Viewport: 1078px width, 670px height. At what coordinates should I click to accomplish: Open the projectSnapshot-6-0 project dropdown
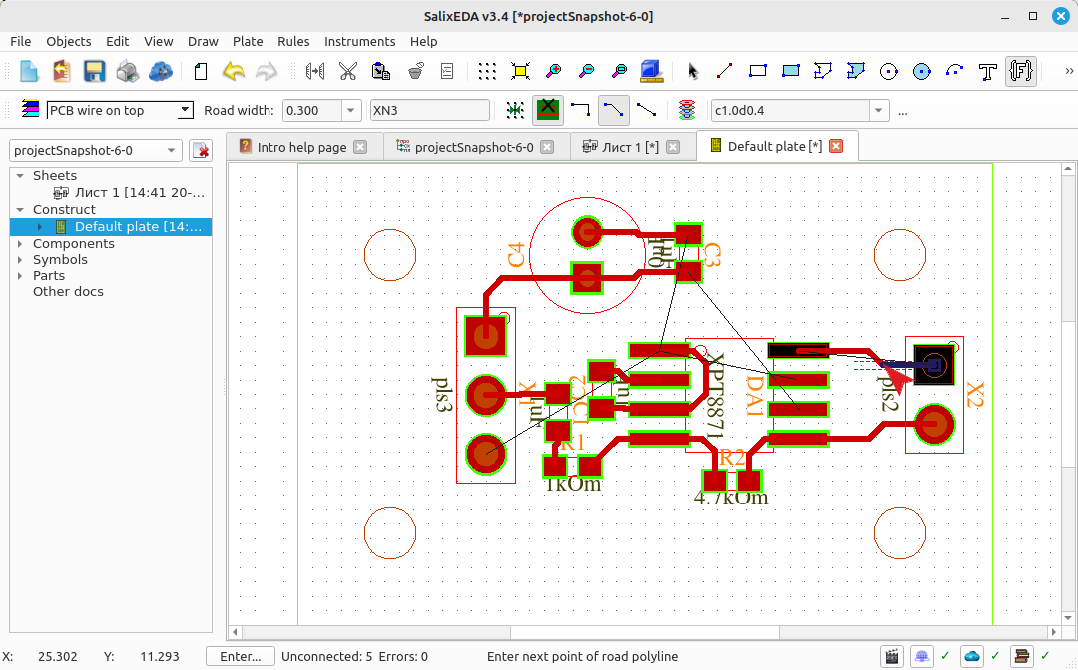[96, 150]
